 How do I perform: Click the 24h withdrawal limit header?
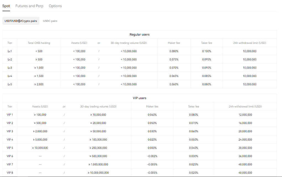pyautogui.click(x=249, y=43)
